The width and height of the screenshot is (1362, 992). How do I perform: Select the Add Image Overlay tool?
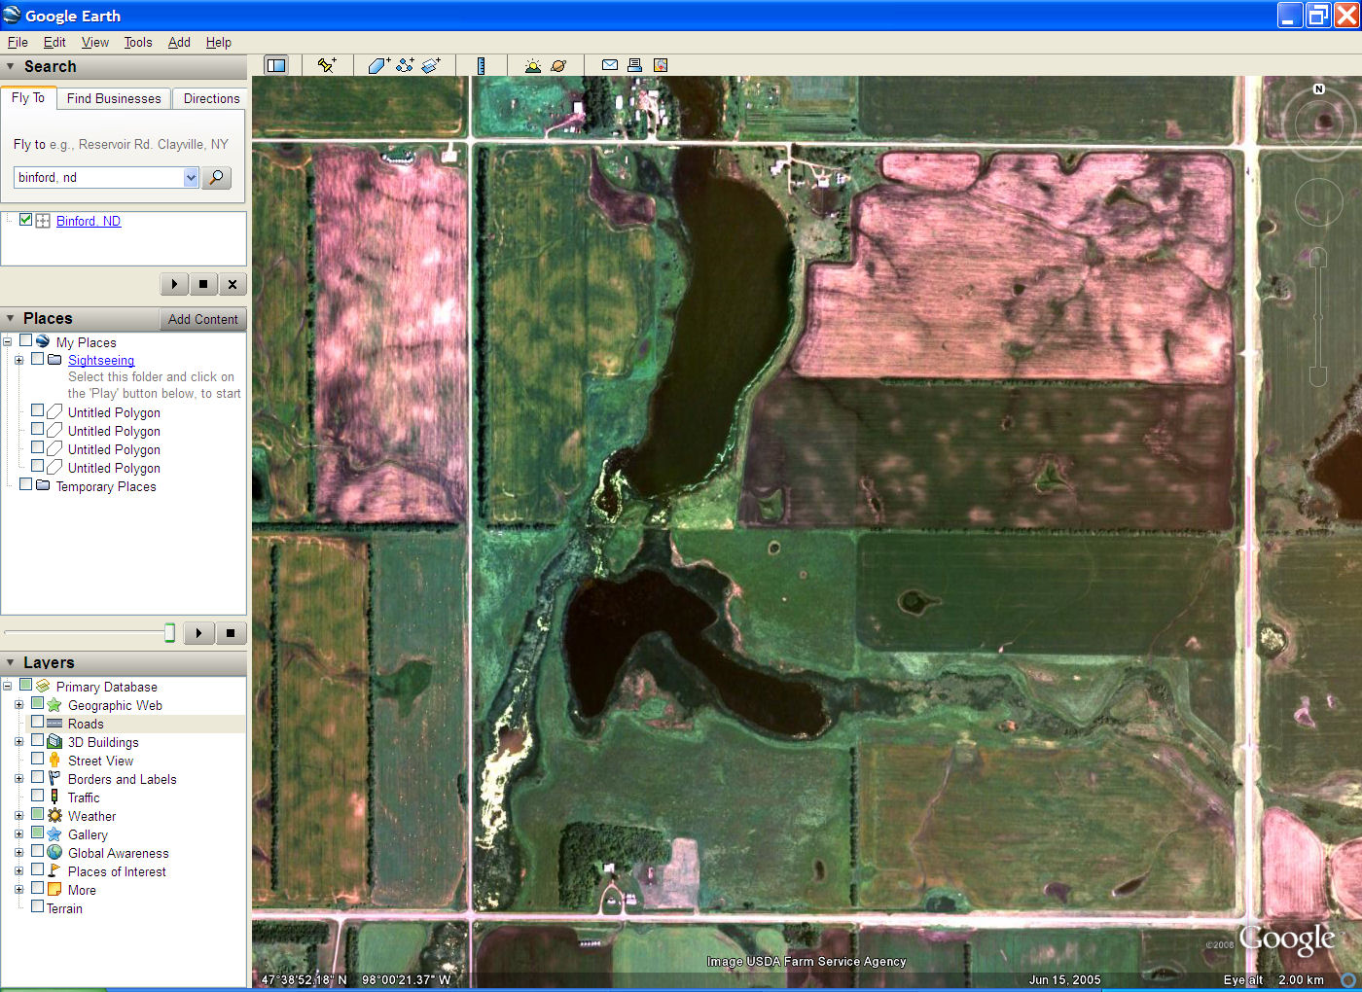click(x=431, y=65)
